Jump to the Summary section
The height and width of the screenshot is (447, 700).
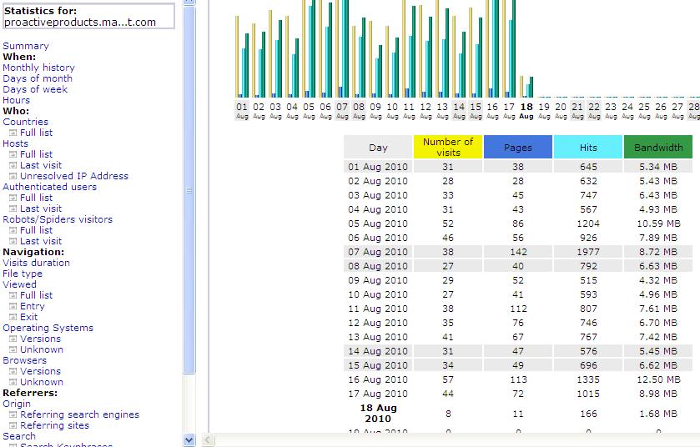click(26, 46)
